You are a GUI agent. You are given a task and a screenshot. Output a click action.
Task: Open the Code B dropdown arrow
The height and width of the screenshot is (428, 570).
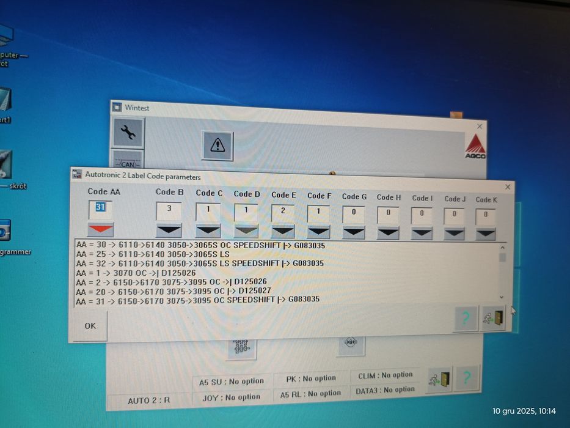[169, 231]
